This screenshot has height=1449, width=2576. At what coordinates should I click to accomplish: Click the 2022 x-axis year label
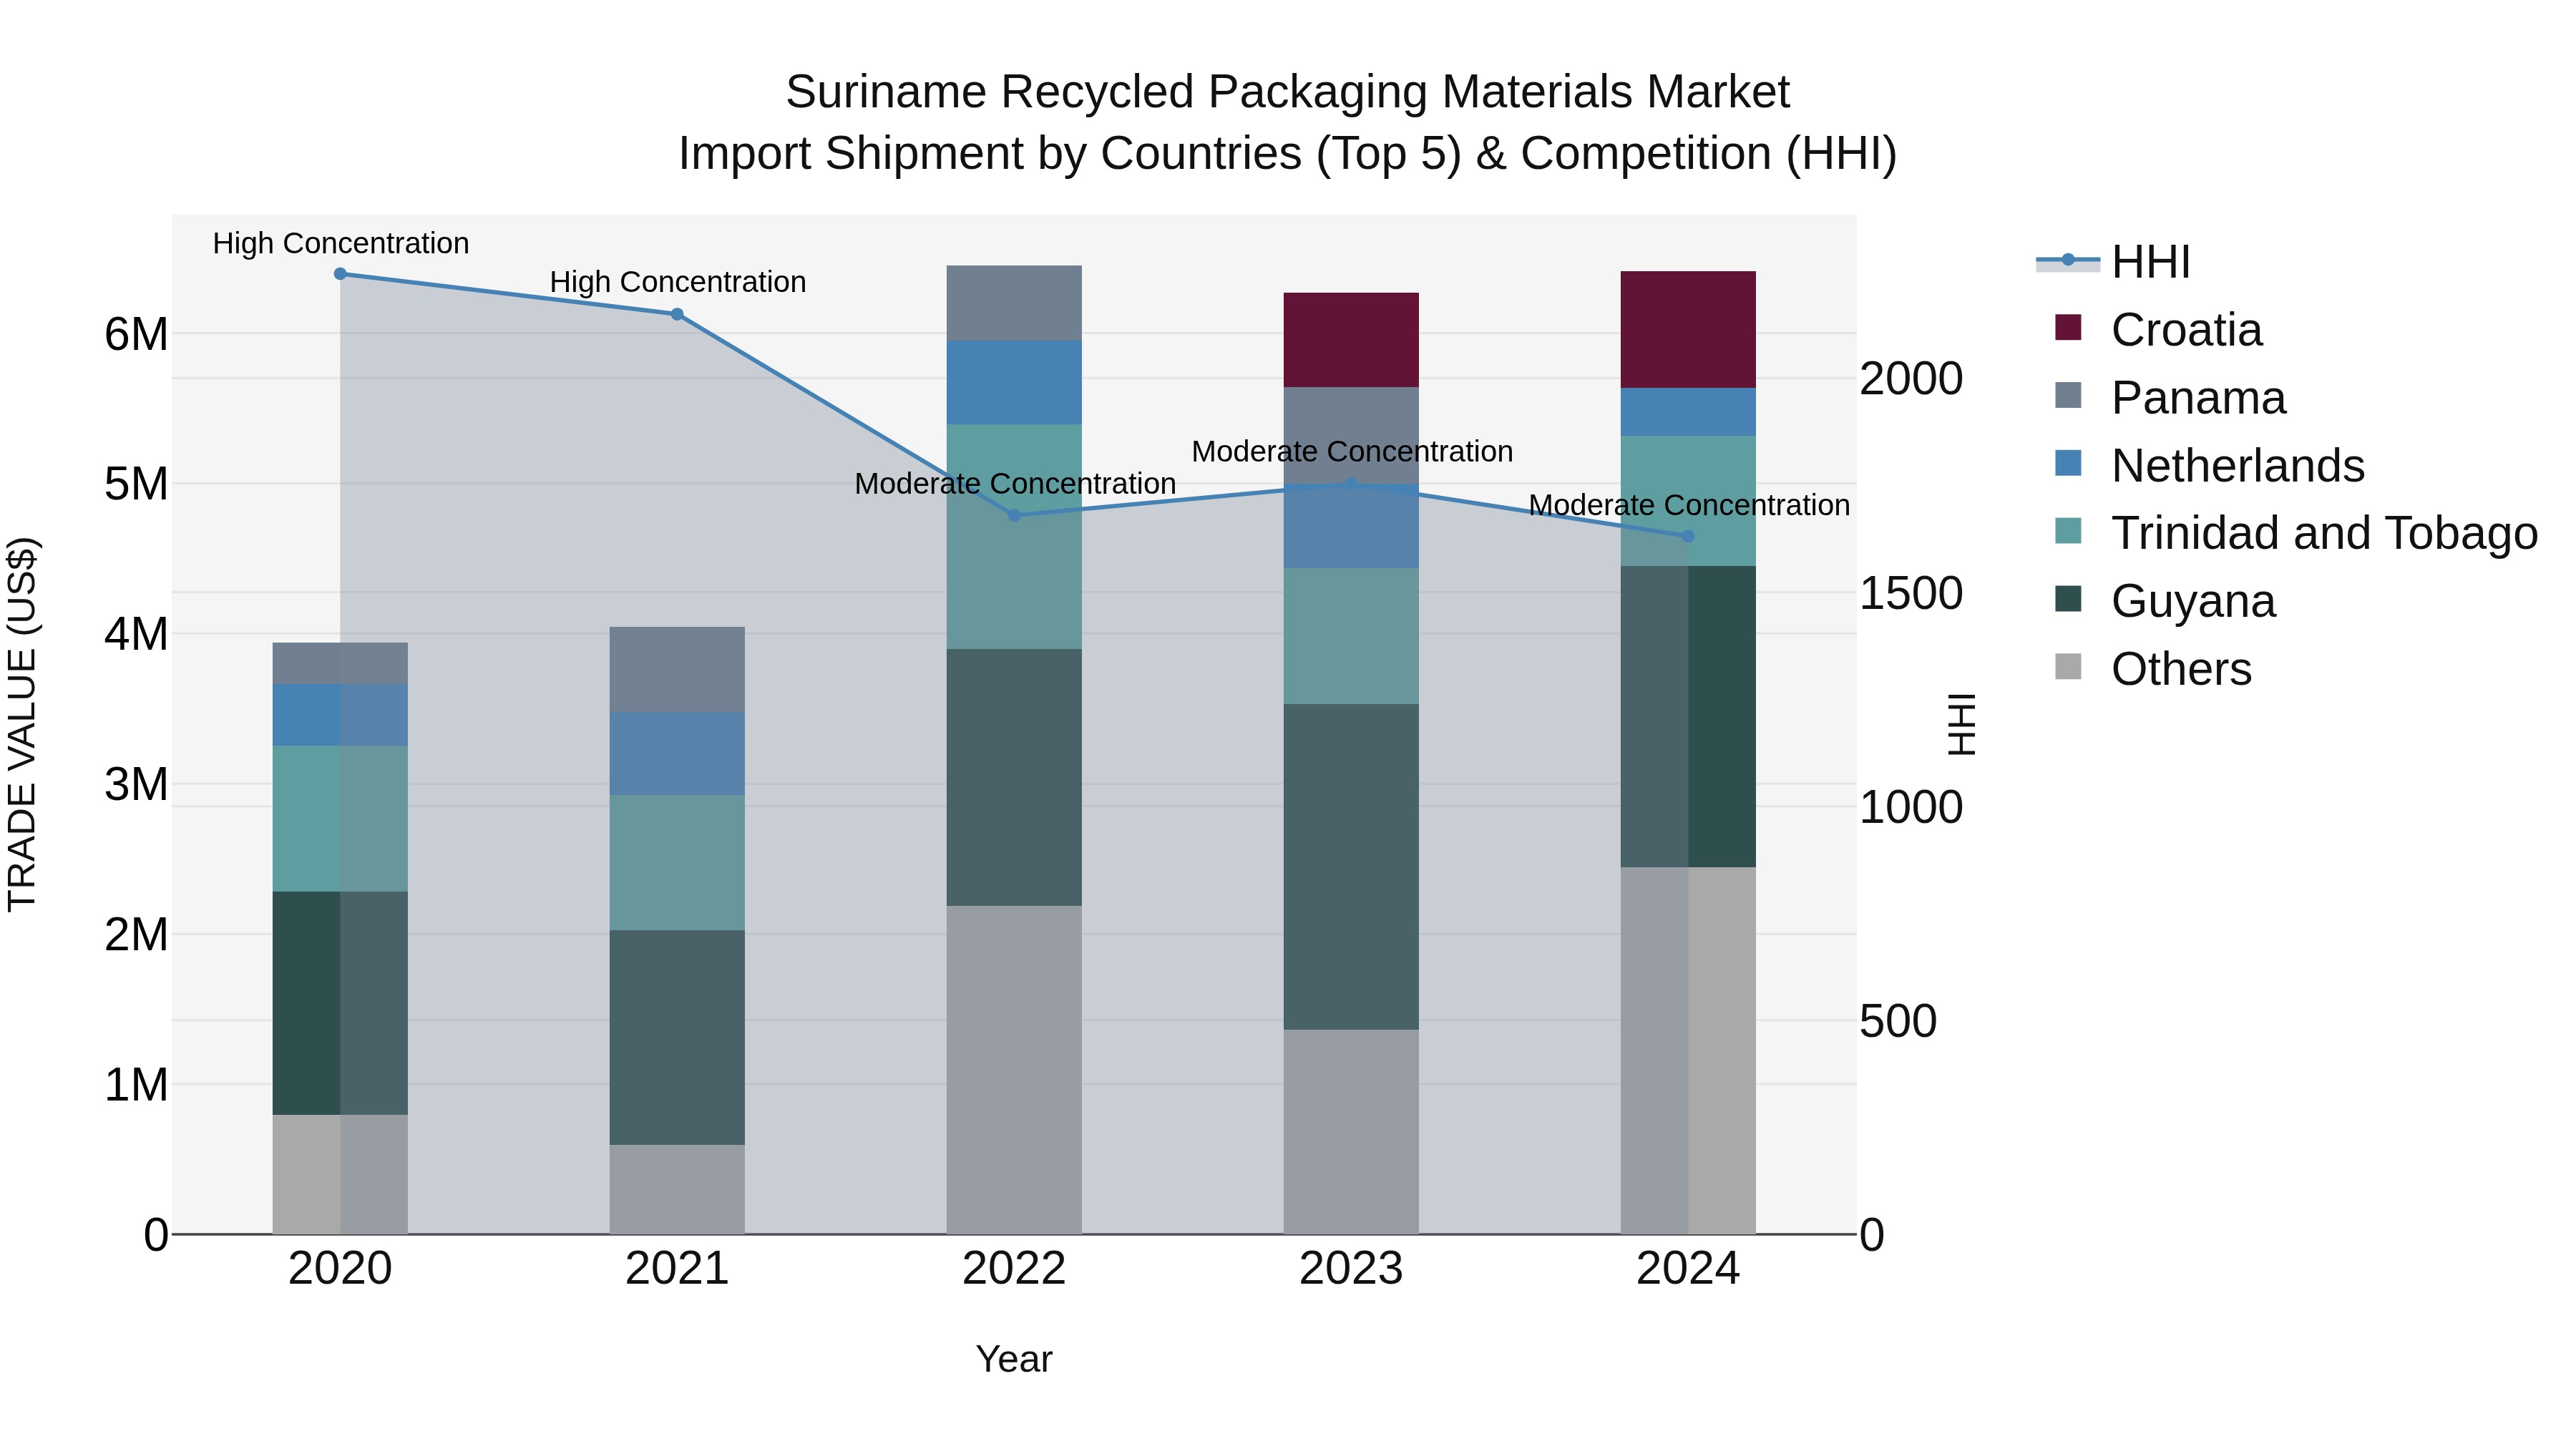click(1014, 1269)
